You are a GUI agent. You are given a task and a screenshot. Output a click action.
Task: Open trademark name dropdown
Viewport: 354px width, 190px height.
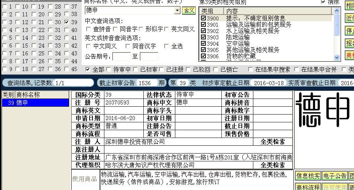pyautogui.click(x=177, y=10)
